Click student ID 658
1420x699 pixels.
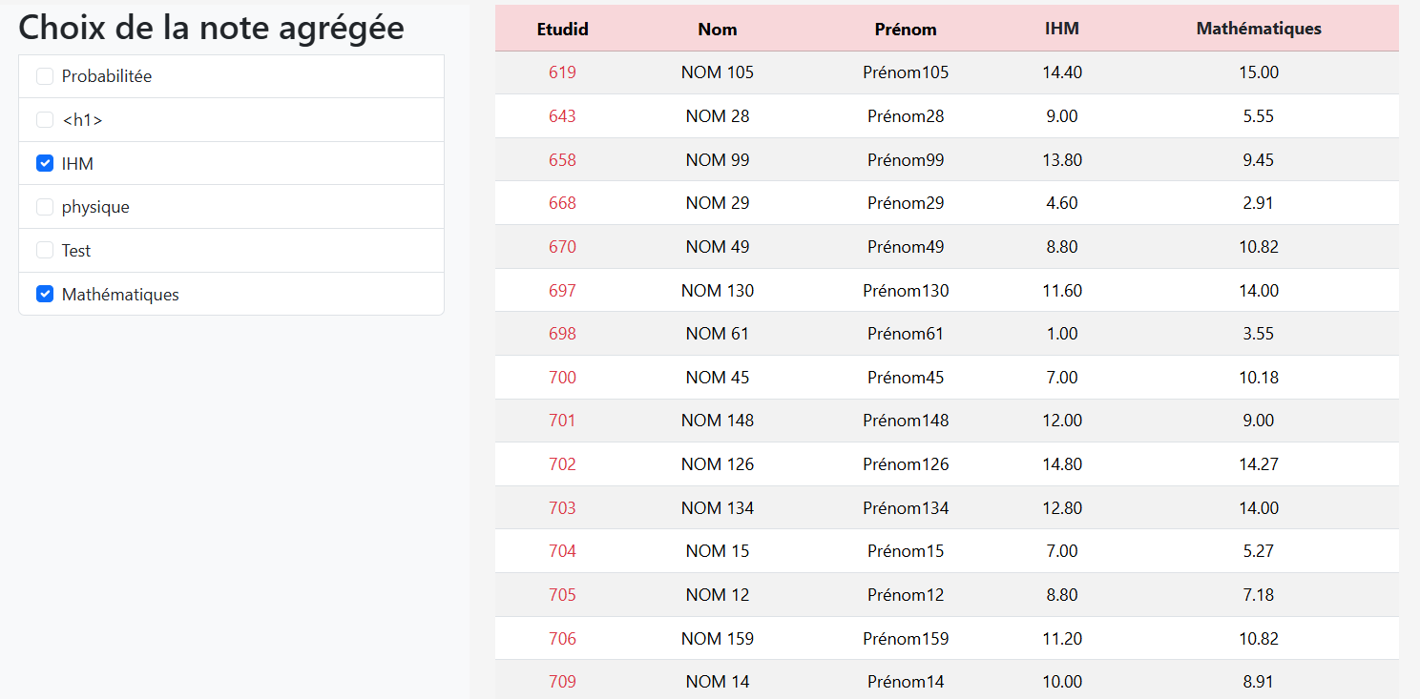(562, 160)
